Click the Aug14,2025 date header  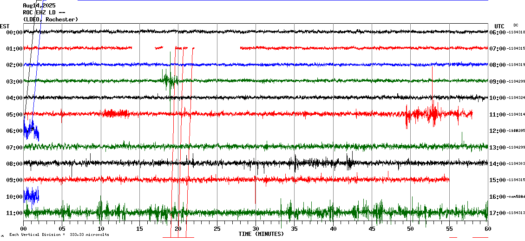click(x=39, y=5)
